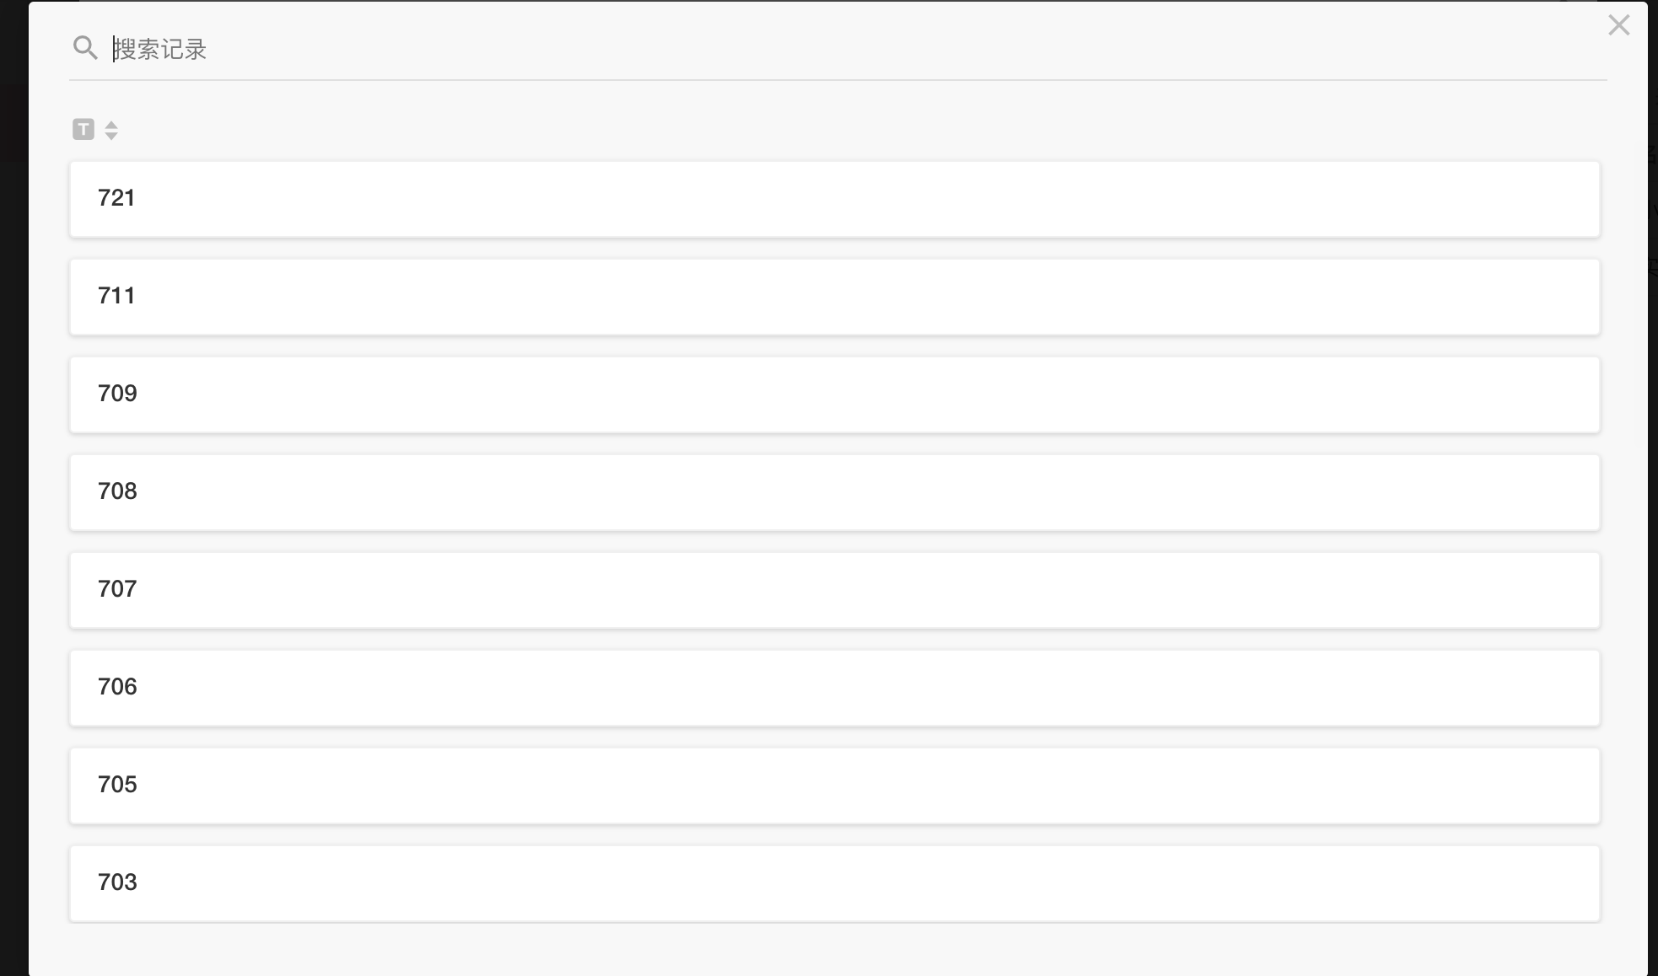Click the 706 record row

tap(834, 688)
